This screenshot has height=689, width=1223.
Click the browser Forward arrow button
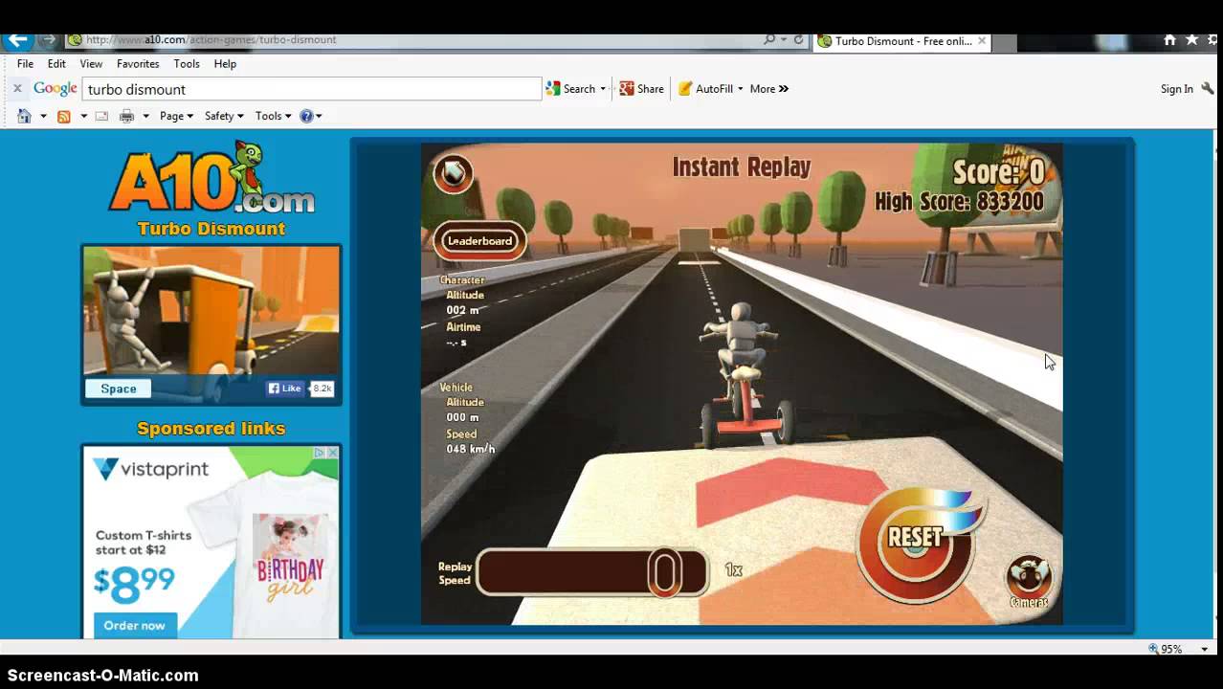point(48,40)
